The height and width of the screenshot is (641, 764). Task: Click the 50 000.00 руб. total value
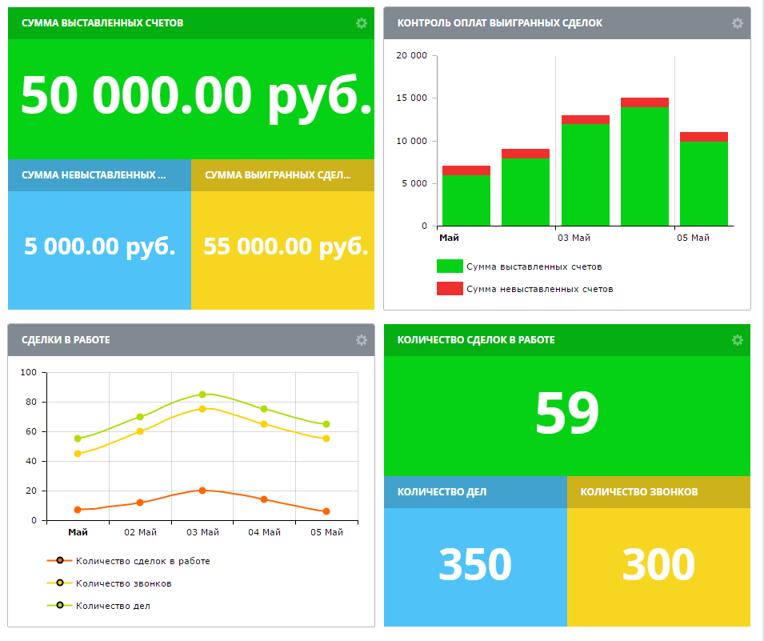pos(196,97)
